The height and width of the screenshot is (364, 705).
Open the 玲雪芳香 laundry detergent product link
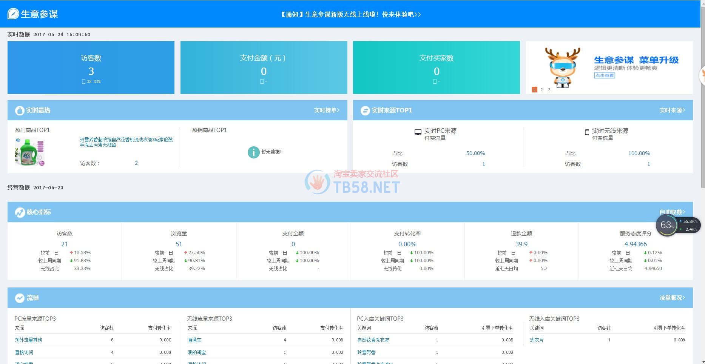point(126,142)
